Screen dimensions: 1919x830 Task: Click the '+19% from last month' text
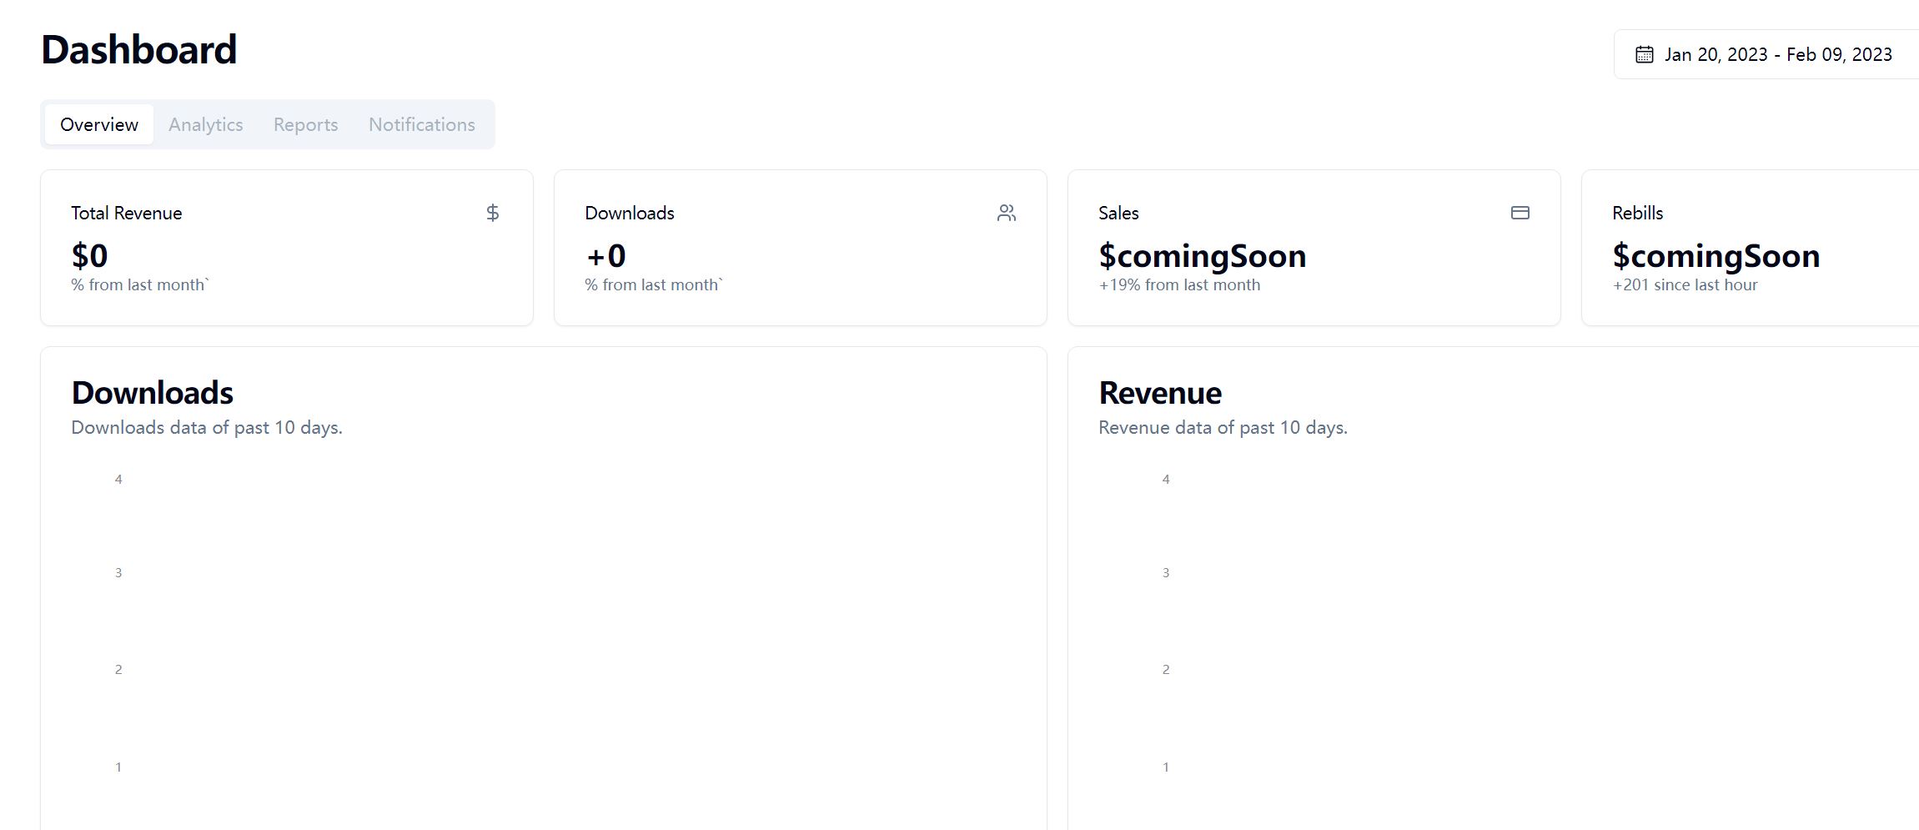[1179, 284]
